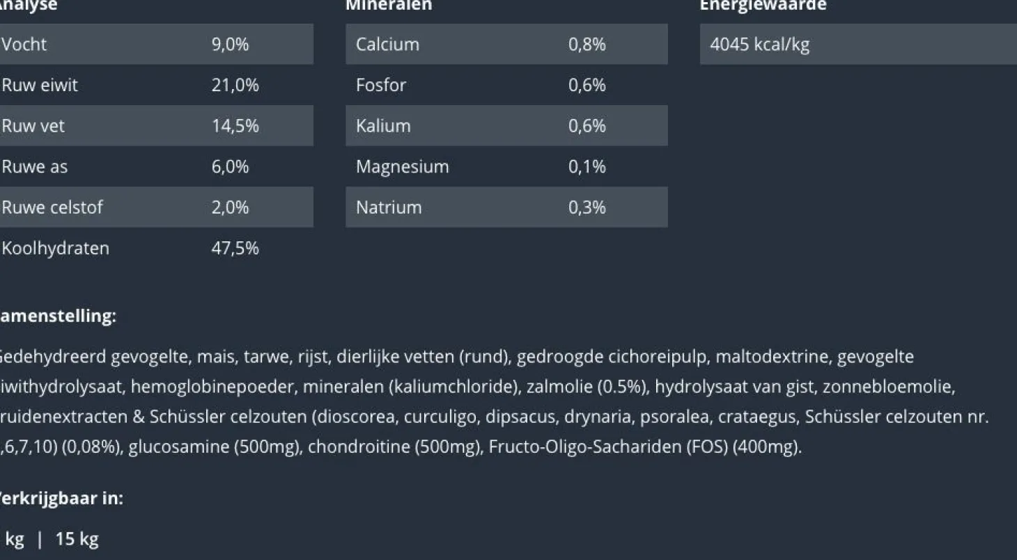Screen dimensions: 1017x560
Task: Click the Vocht row label
Action: click(x=24, y=45)
